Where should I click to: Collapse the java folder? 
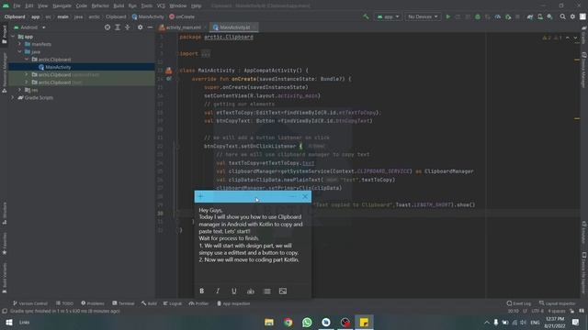coord(20,51)
